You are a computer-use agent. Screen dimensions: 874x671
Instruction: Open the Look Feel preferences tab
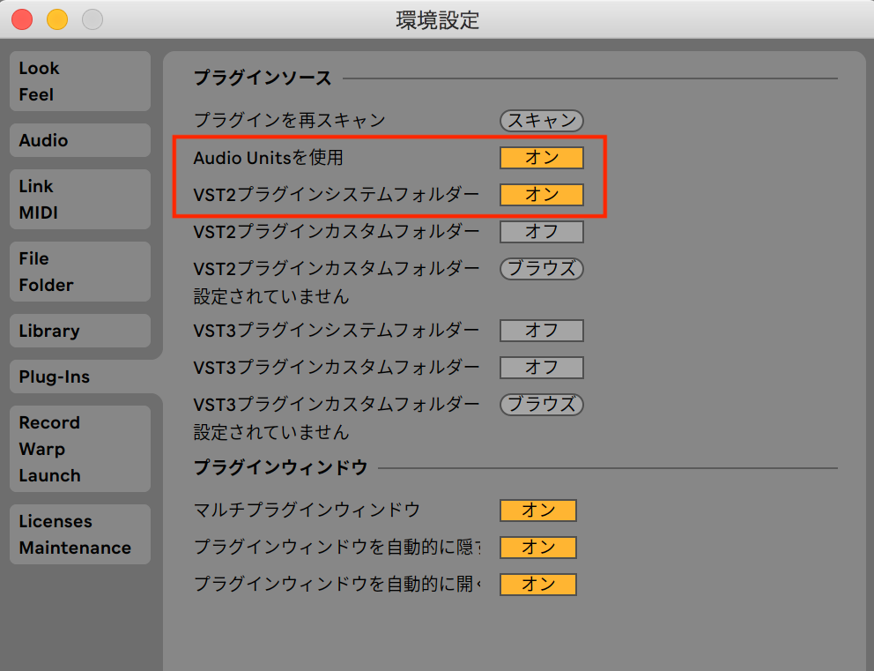[x=80, y=81]
